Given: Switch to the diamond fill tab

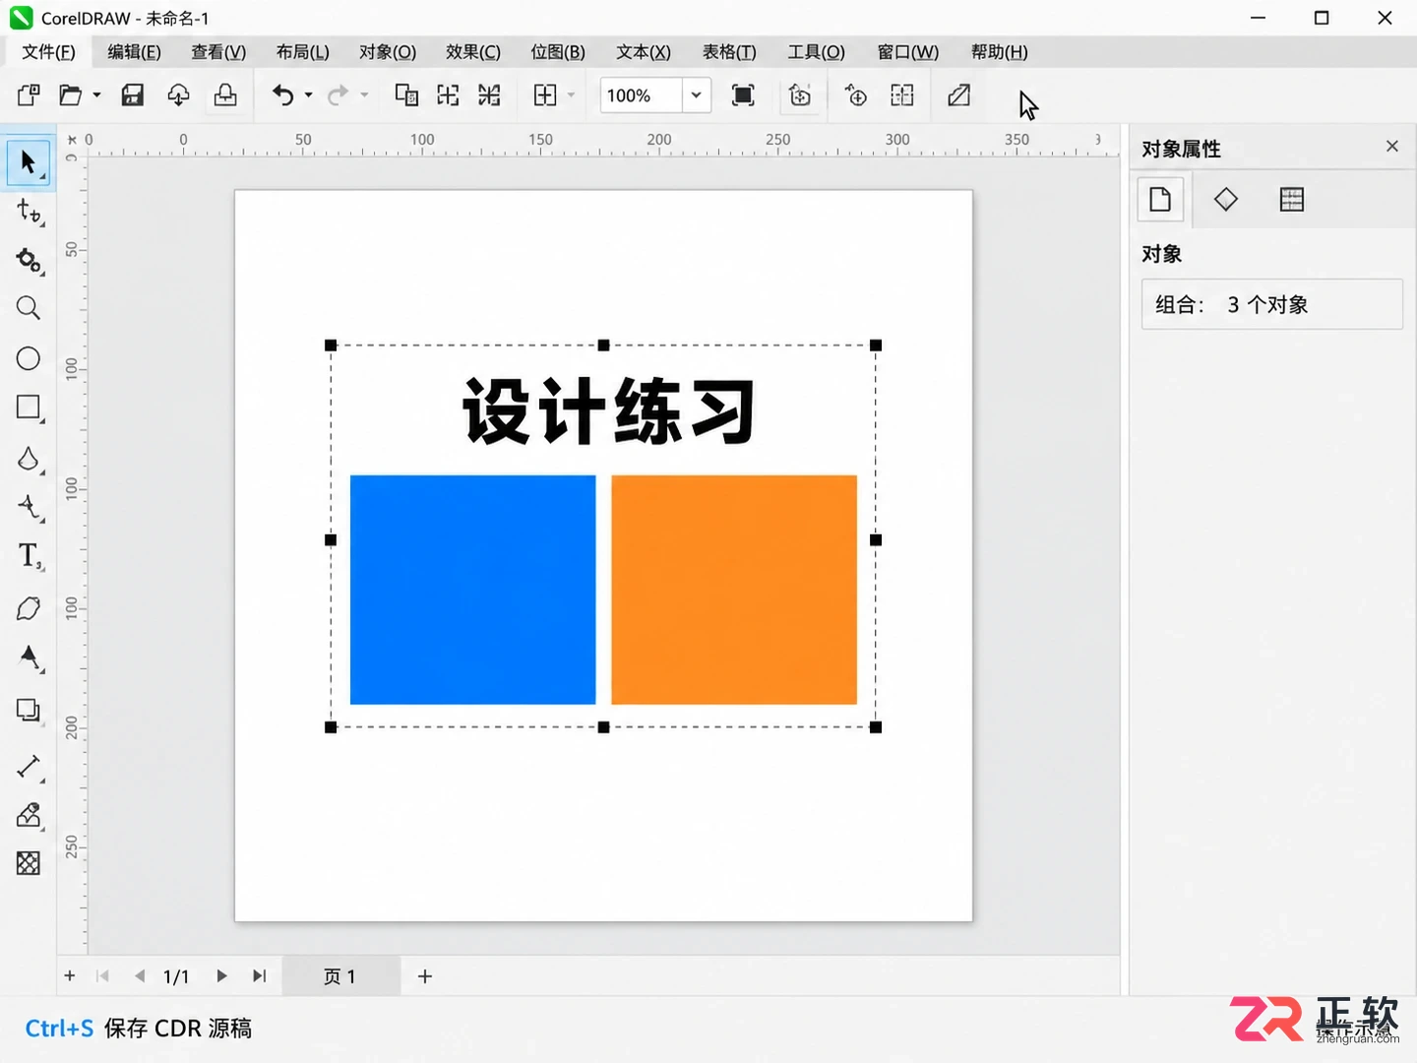Looking at the screenshot, I should (x=1226, y=200).
